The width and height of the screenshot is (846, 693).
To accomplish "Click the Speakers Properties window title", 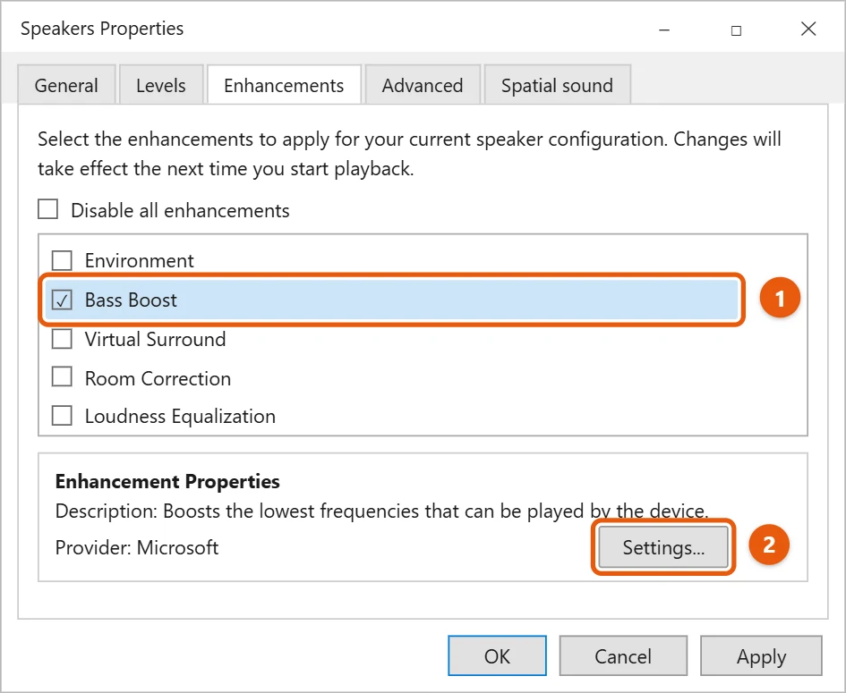I will click(102, 29).
